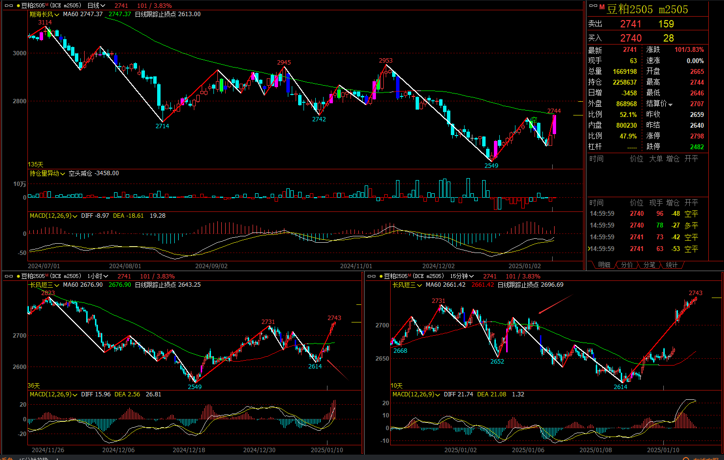Click the 最新 value 2741

(630, 50)
